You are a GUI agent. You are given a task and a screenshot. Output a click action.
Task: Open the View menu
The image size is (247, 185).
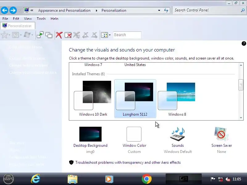tap(28, 18)
